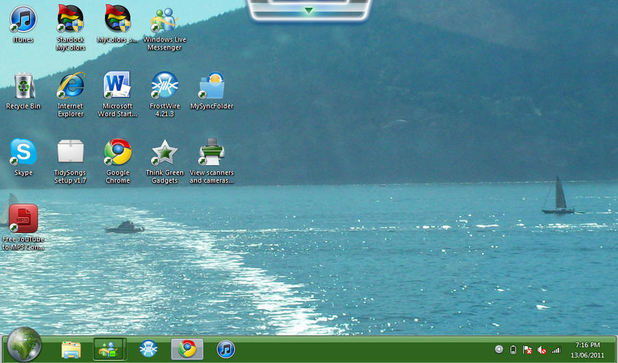618x363 pixels.
Task: Click the phone device tray icon
Action: pos(513,349)
